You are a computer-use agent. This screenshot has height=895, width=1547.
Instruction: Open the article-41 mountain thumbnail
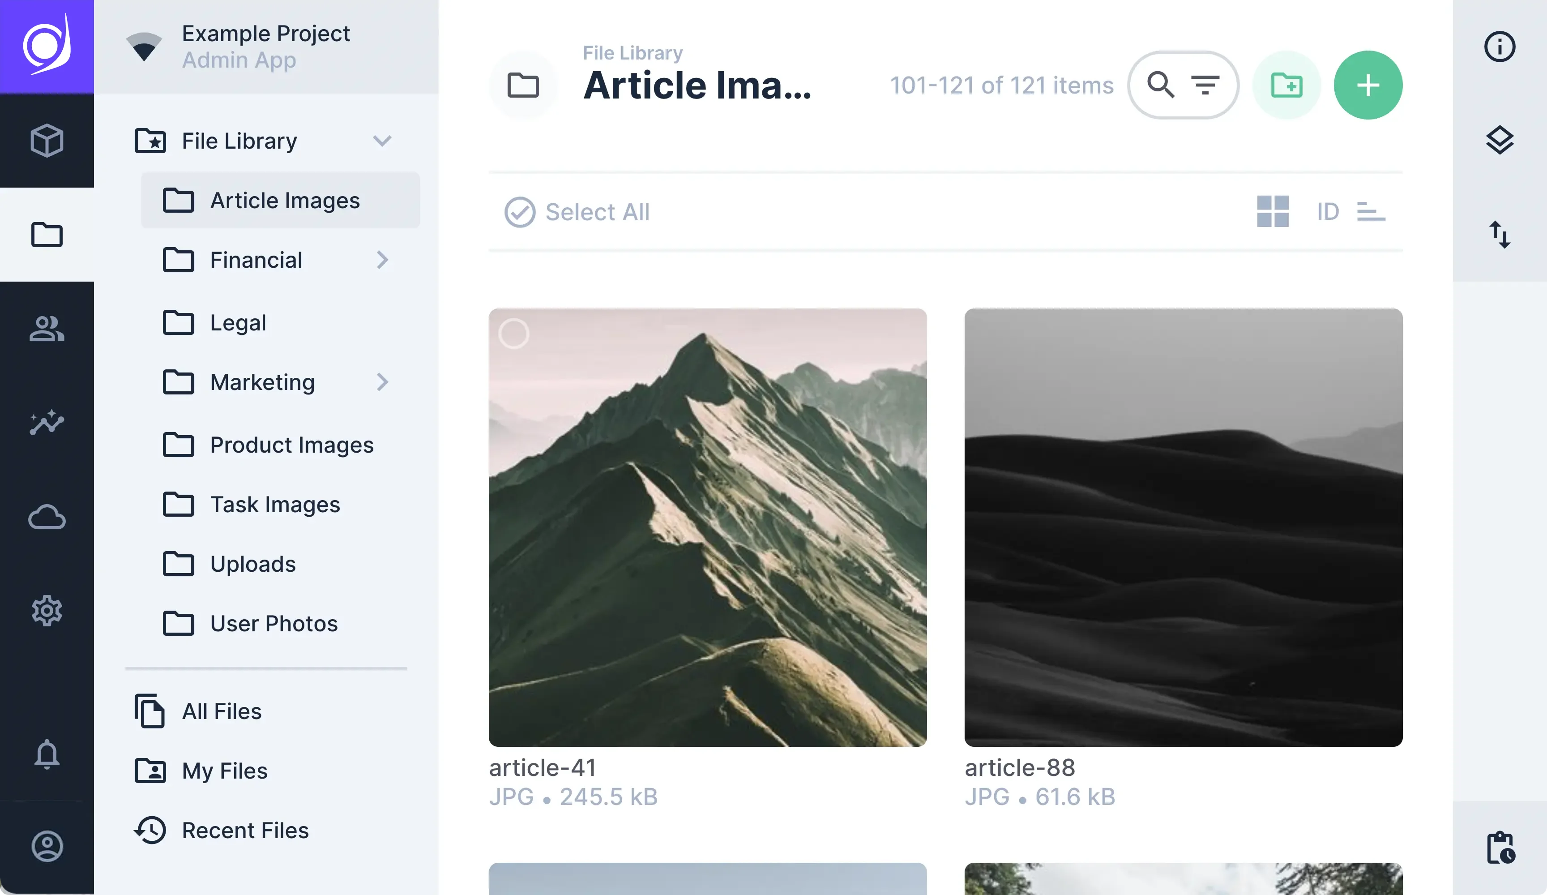(707, 527)
